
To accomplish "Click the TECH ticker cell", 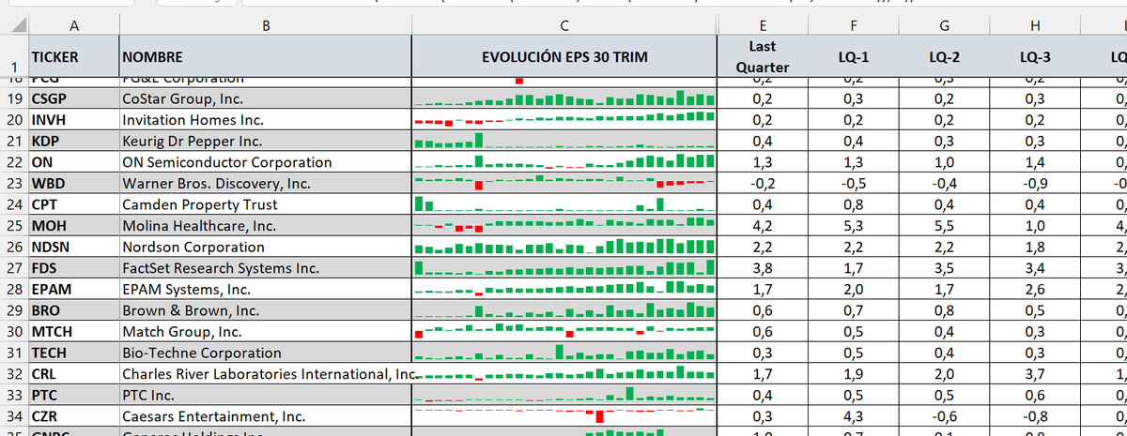I will [74, 353].
